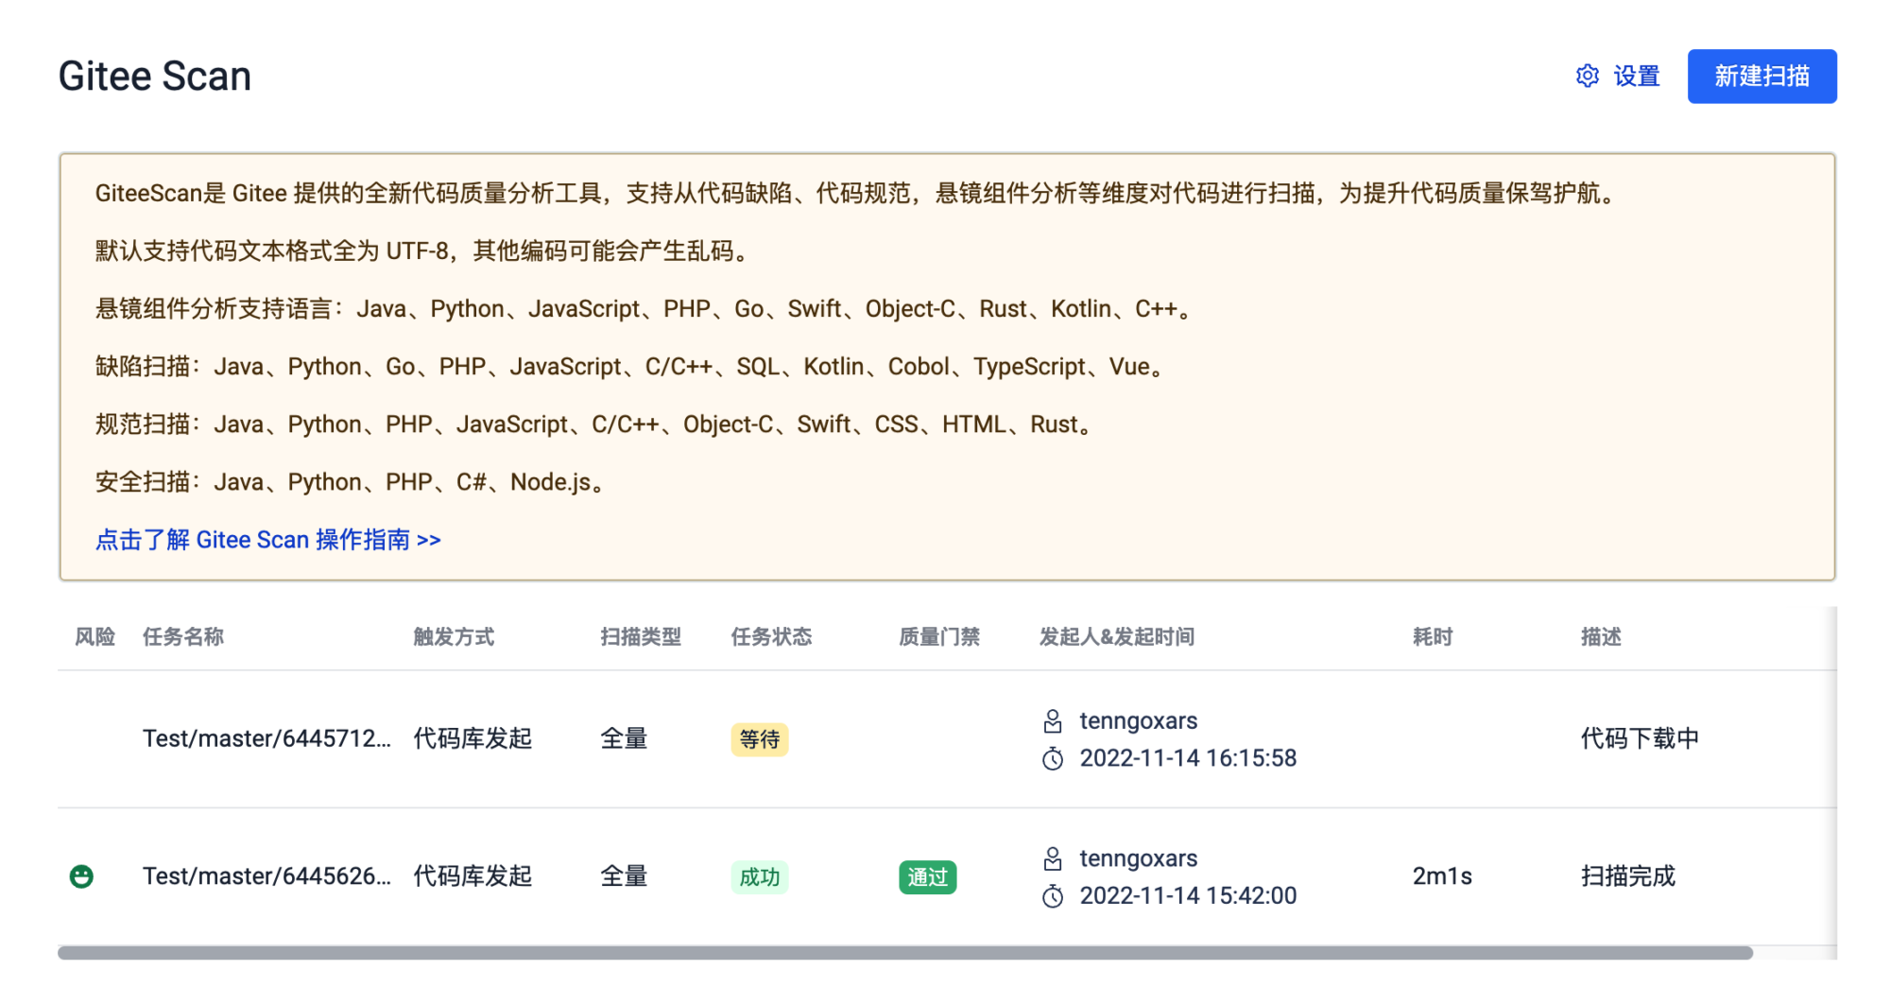Click the 通过 quality gate badge
This screenshot has width=1890, height=987.
[x=927, y=877]
